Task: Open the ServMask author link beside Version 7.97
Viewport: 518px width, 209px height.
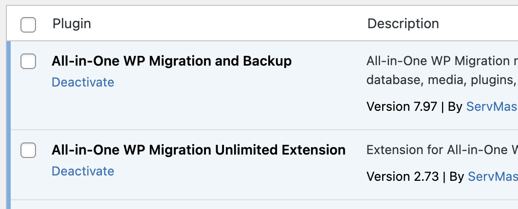Action: click(492, 106)
